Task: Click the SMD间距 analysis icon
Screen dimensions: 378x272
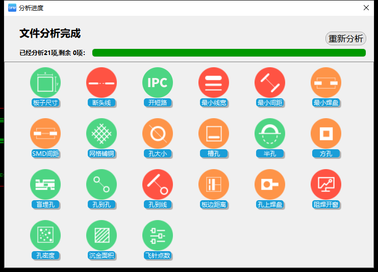Action: coord(45,133)
